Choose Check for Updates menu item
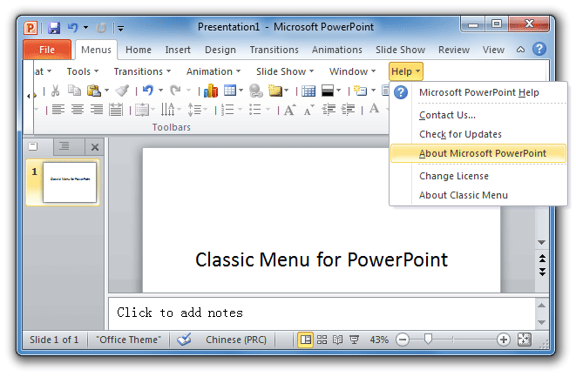Viewport: 576px width, 377px height. [x=479, y=134]
